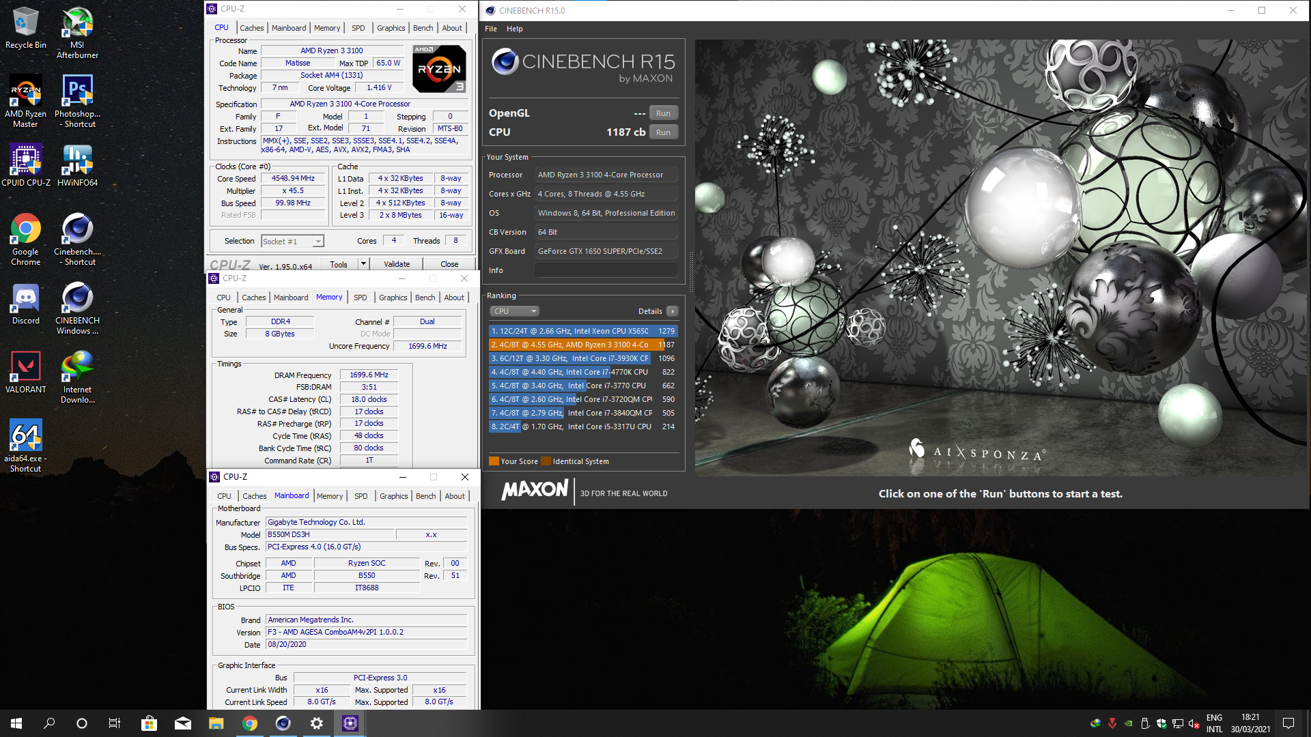Open File Explorer from the taskbar

point(216,723)
